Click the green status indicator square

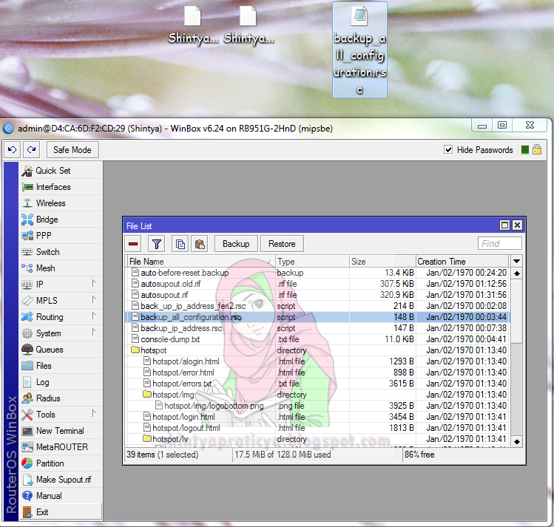[x=525, y=150]
